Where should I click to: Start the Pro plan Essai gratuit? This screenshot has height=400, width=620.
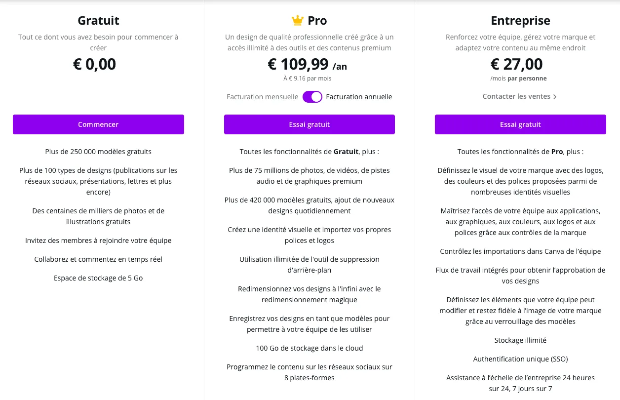(x=310, y=124)
